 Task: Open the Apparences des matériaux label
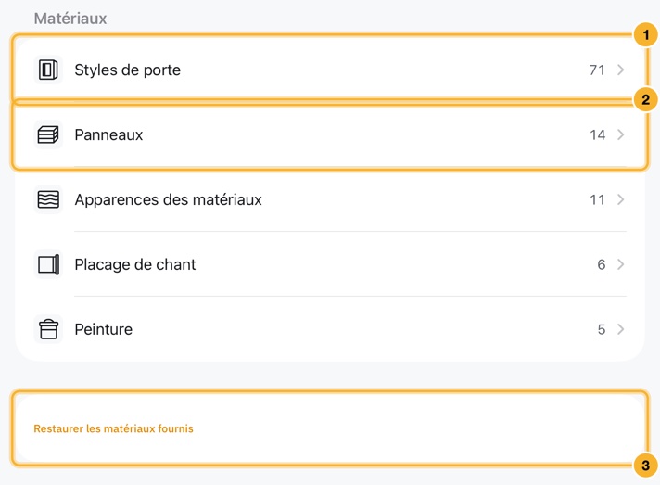click(168, 199)
